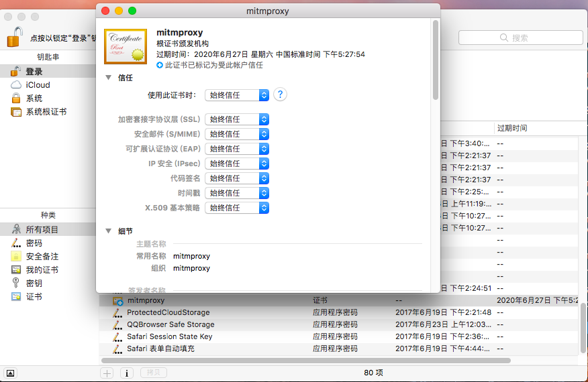Image resolution: width=588 pixels, height=382 pixels.
Task: Open the X.509 基本策略 trust dropdown
Action: pos(237,208)
